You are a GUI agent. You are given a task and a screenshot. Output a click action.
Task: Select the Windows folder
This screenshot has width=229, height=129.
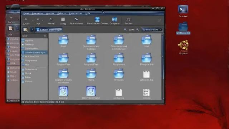(x=119, y=75)
